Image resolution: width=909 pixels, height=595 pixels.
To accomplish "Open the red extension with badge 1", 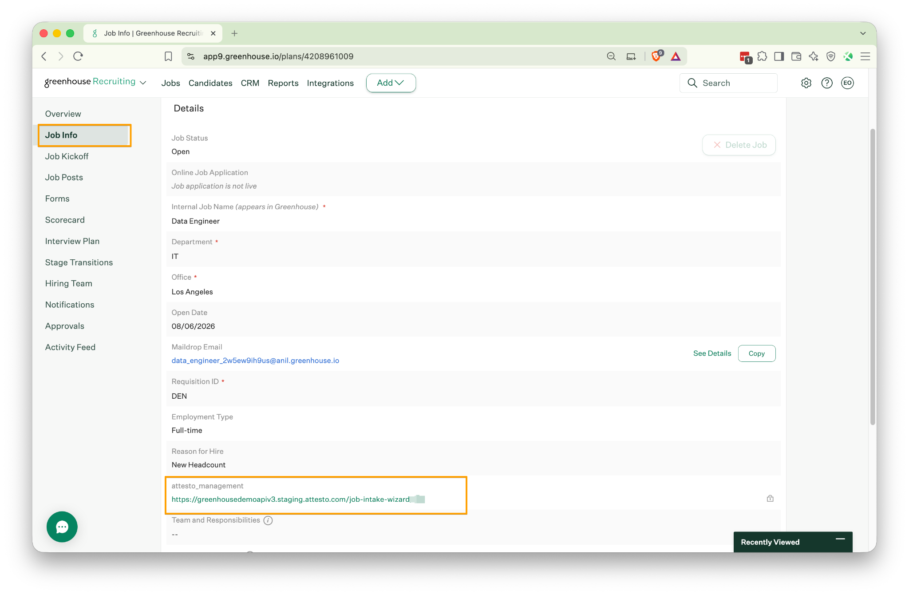I will pyautogui.click(x=745, y=57).
